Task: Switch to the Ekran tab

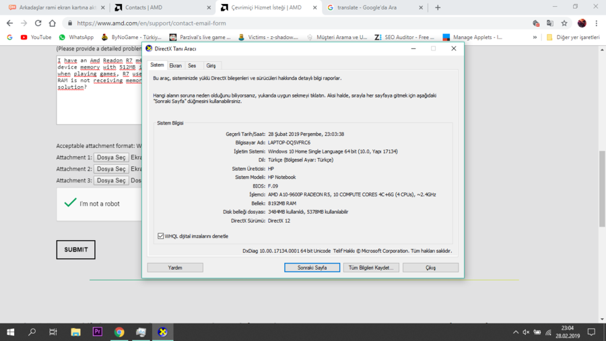Action: click(x=175, y=66)
